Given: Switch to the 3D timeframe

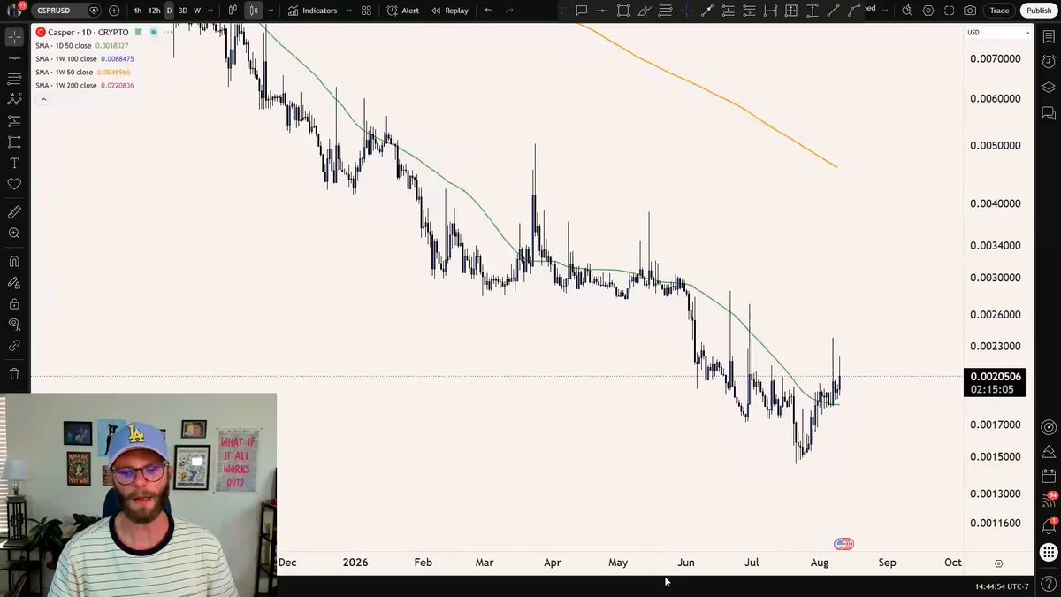Looking at the screenshot, I should click(x=183, y=11).
